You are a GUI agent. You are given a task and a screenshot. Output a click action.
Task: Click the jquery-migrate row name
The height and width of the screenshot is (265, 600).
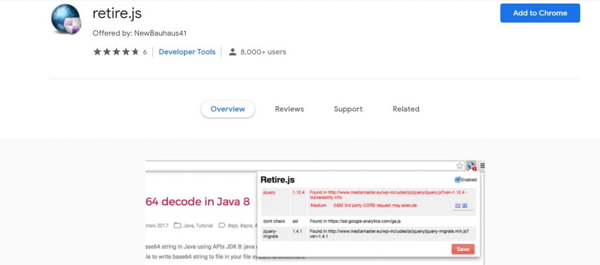click(x=270, y=233)
